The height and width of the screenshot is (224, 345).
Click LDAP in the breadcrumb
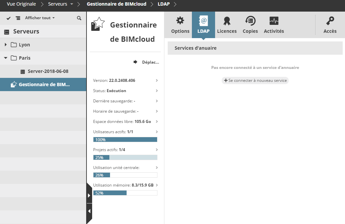[164, 4]
